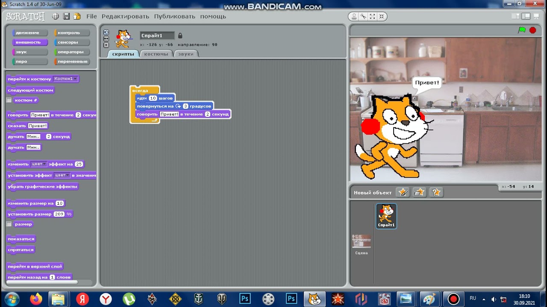Switch to the костюмы tab
The image size is (547, 307).
(156, 54)
